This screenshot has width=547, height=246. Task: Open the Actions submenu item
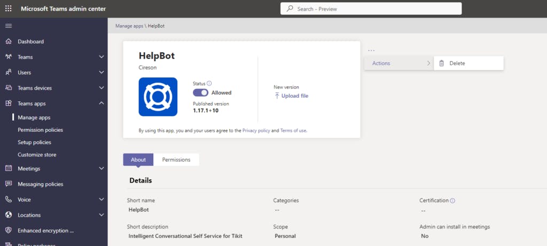click(x=398, y=64)
